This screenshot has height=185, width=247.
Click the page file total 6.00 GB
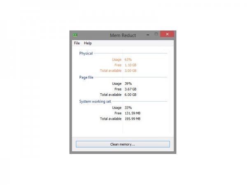coord(130,95)
